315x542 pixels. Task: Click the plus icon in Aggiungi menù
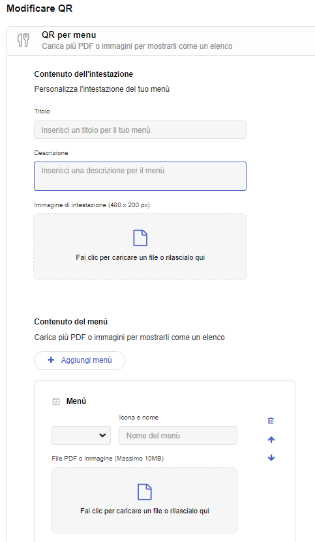(x=51, y=360)
